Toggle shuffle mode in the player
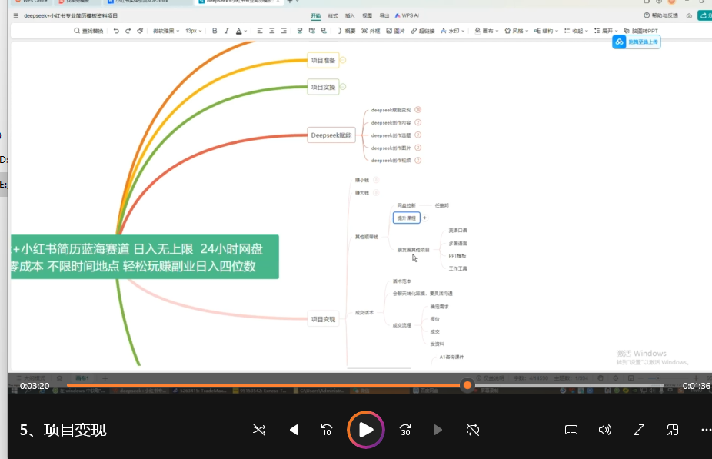The image size is (712, 459). tap(259, 430)
